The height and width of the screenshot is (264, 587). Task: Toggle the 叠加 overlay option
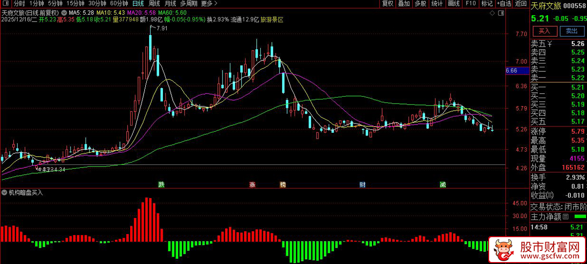point(404,3)
